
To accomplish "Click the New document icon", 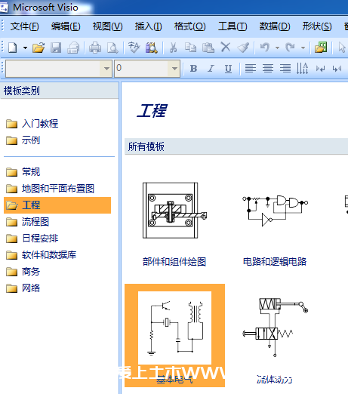I will 13,48.
